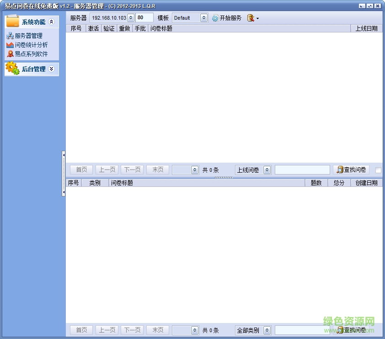Click the 系统功能 section header
This screenshot has height=339, width=385.
[x=34, y=21]
